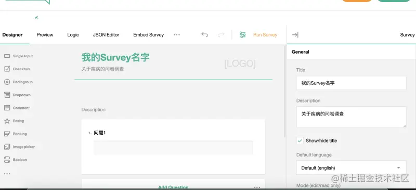The width and height of the screenshot is (416, 190).
Task: Choose the Ranking toolbox icon
Action: (7, 134)
